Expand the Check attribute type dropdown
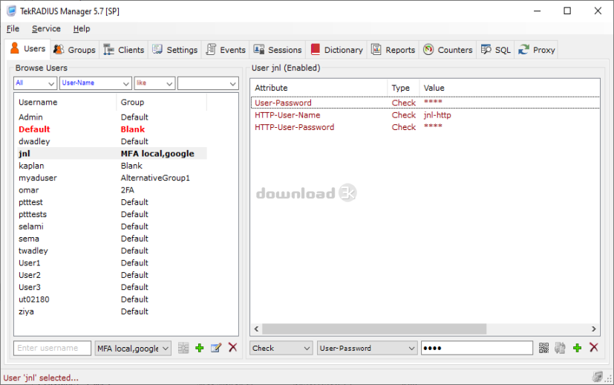The width and height of the screenshot is (614, 385). point(281,348)
